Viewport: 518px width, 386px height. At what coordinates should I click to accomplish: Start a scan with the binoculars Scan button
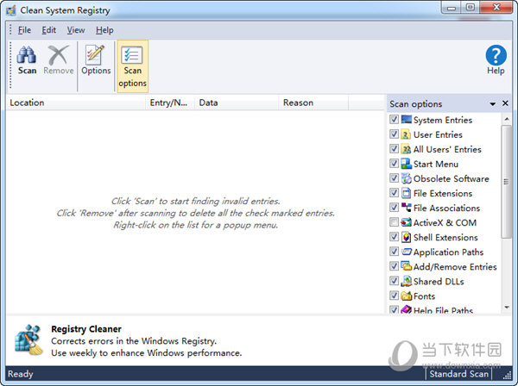click(x=27, y=60)
